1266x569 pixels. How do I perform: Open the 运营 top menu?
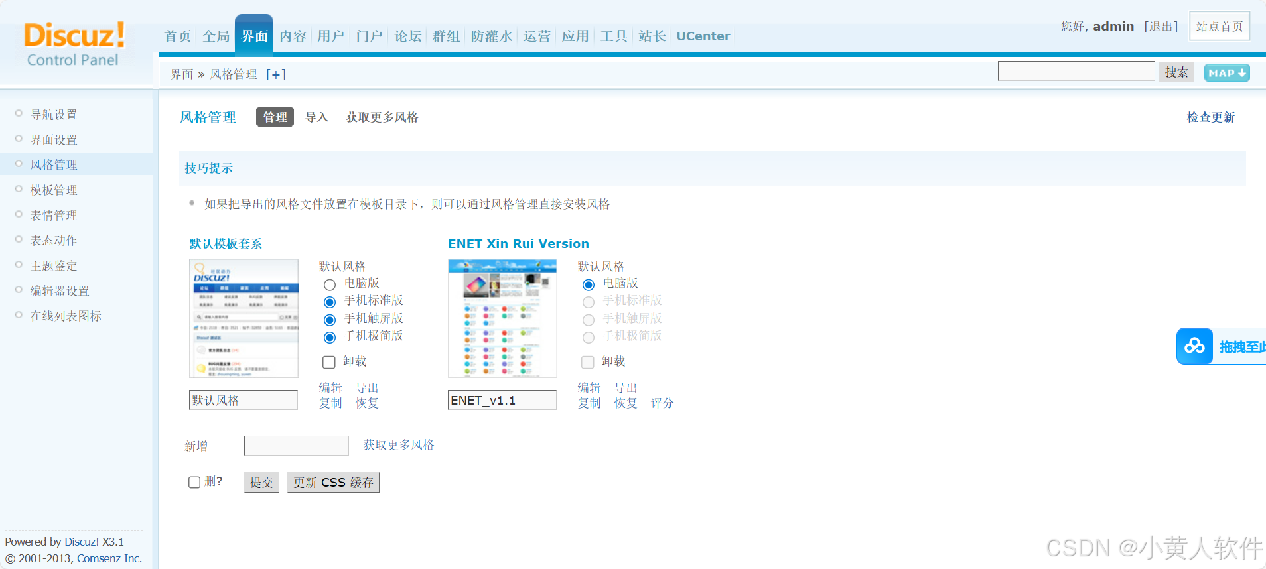click(537, 36)
